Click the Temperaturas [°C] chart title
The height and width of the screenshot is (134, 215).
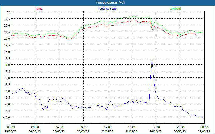[x=110, y=3]
